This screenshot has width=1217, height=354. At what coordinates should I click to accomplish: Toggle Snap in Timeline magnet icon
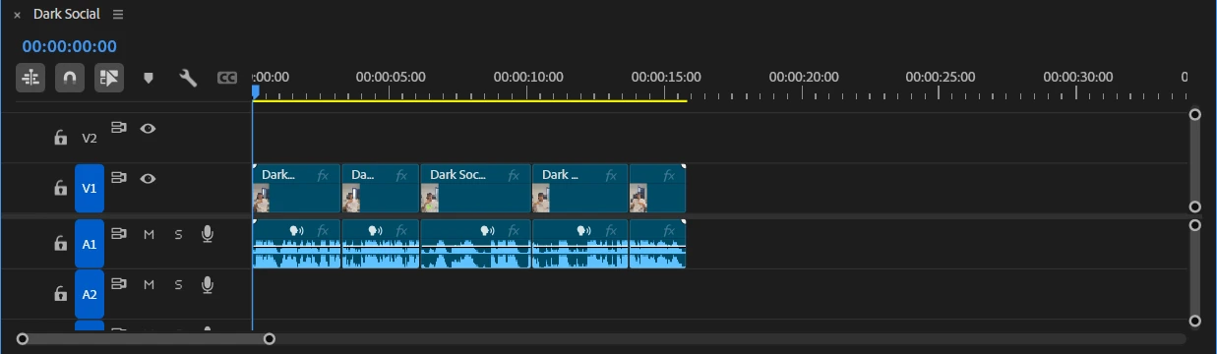tap(69, 78)
